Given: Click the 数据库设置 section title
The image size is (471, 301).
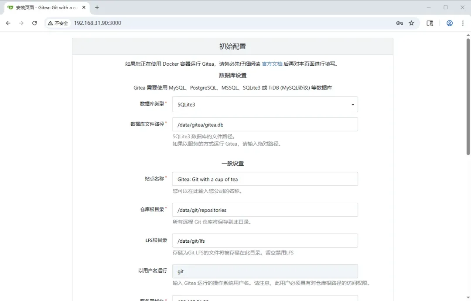Looking at the screenshot, I should (x=232, y=76).
